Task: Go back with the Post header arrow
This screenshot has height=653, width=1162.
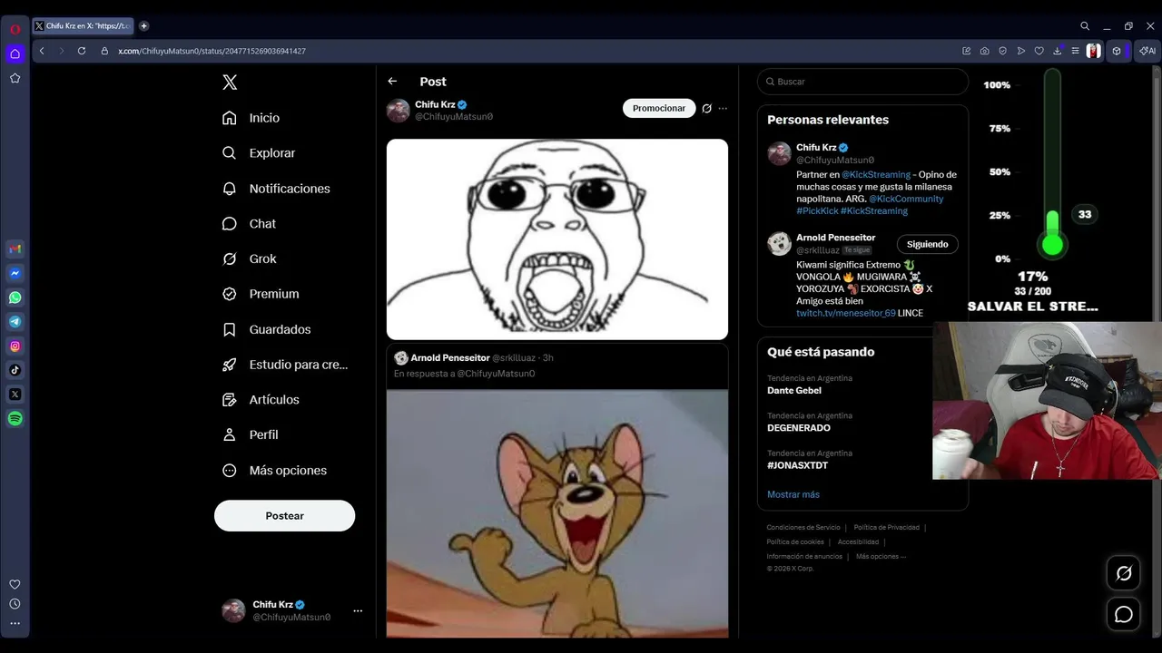Action: 392,82
